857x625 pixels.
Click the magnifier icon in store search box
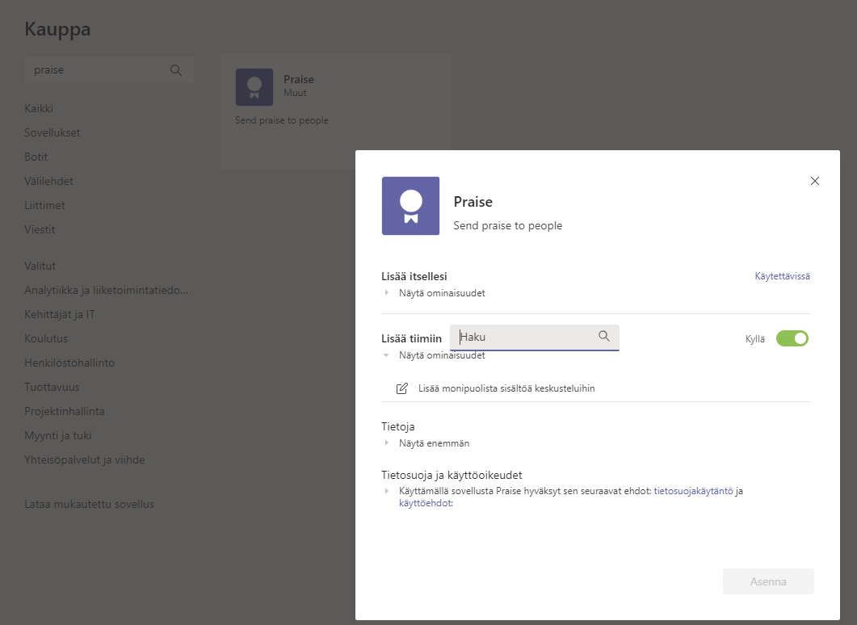[176, 70]
